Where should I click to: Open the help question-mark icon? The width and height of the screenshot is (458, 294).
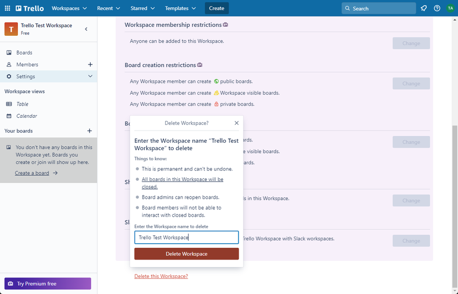(x=437, y=8)
